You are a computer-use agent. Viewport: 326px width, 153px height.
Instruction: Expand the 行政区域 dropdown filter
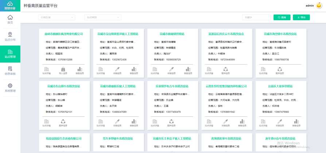[57, 17]
